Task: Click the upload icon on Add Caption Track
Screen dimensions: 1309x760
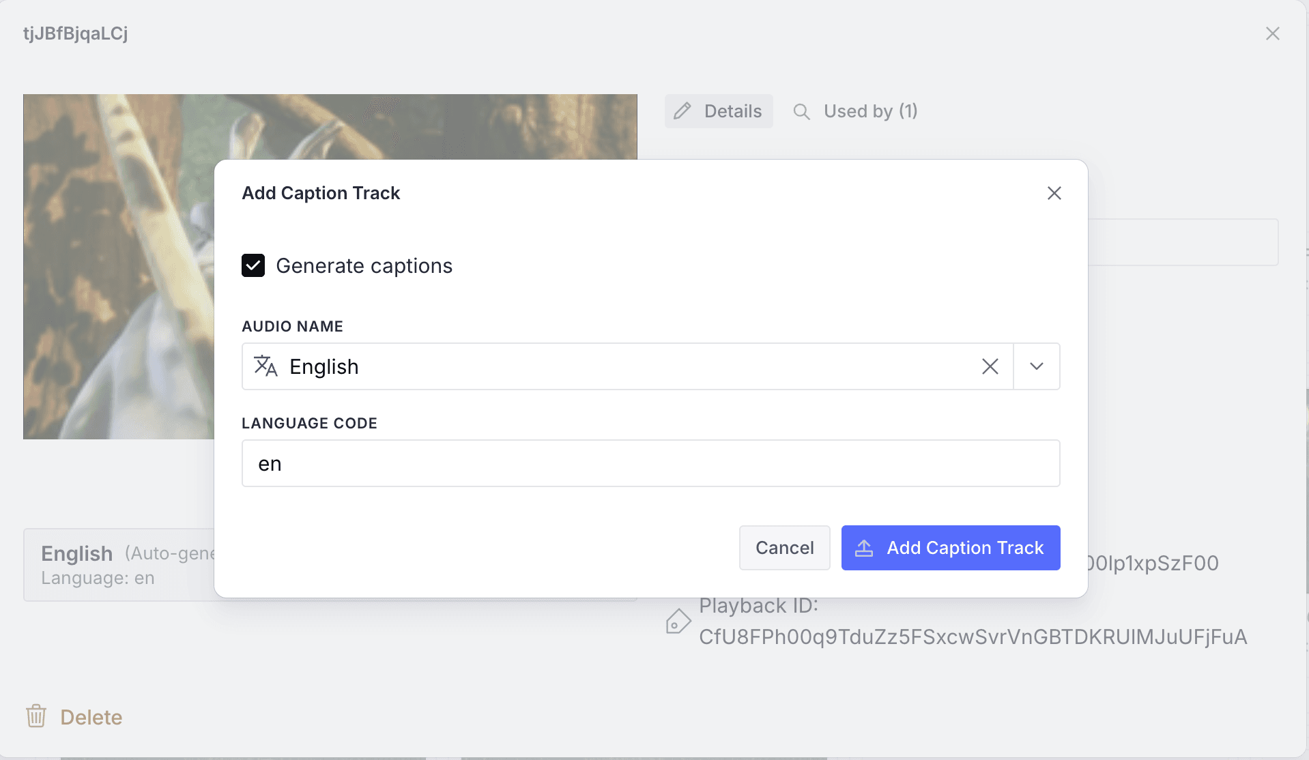Action: pyautogui.click(x=864, y=548)
